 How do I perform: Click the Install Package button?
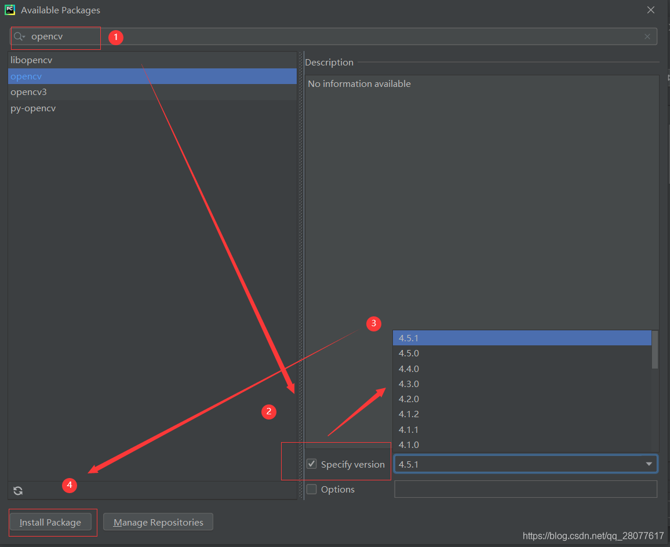pyautogui.click(x=50, y=522)
